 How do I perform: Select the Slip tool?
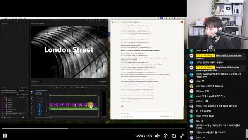coord(32,101)
